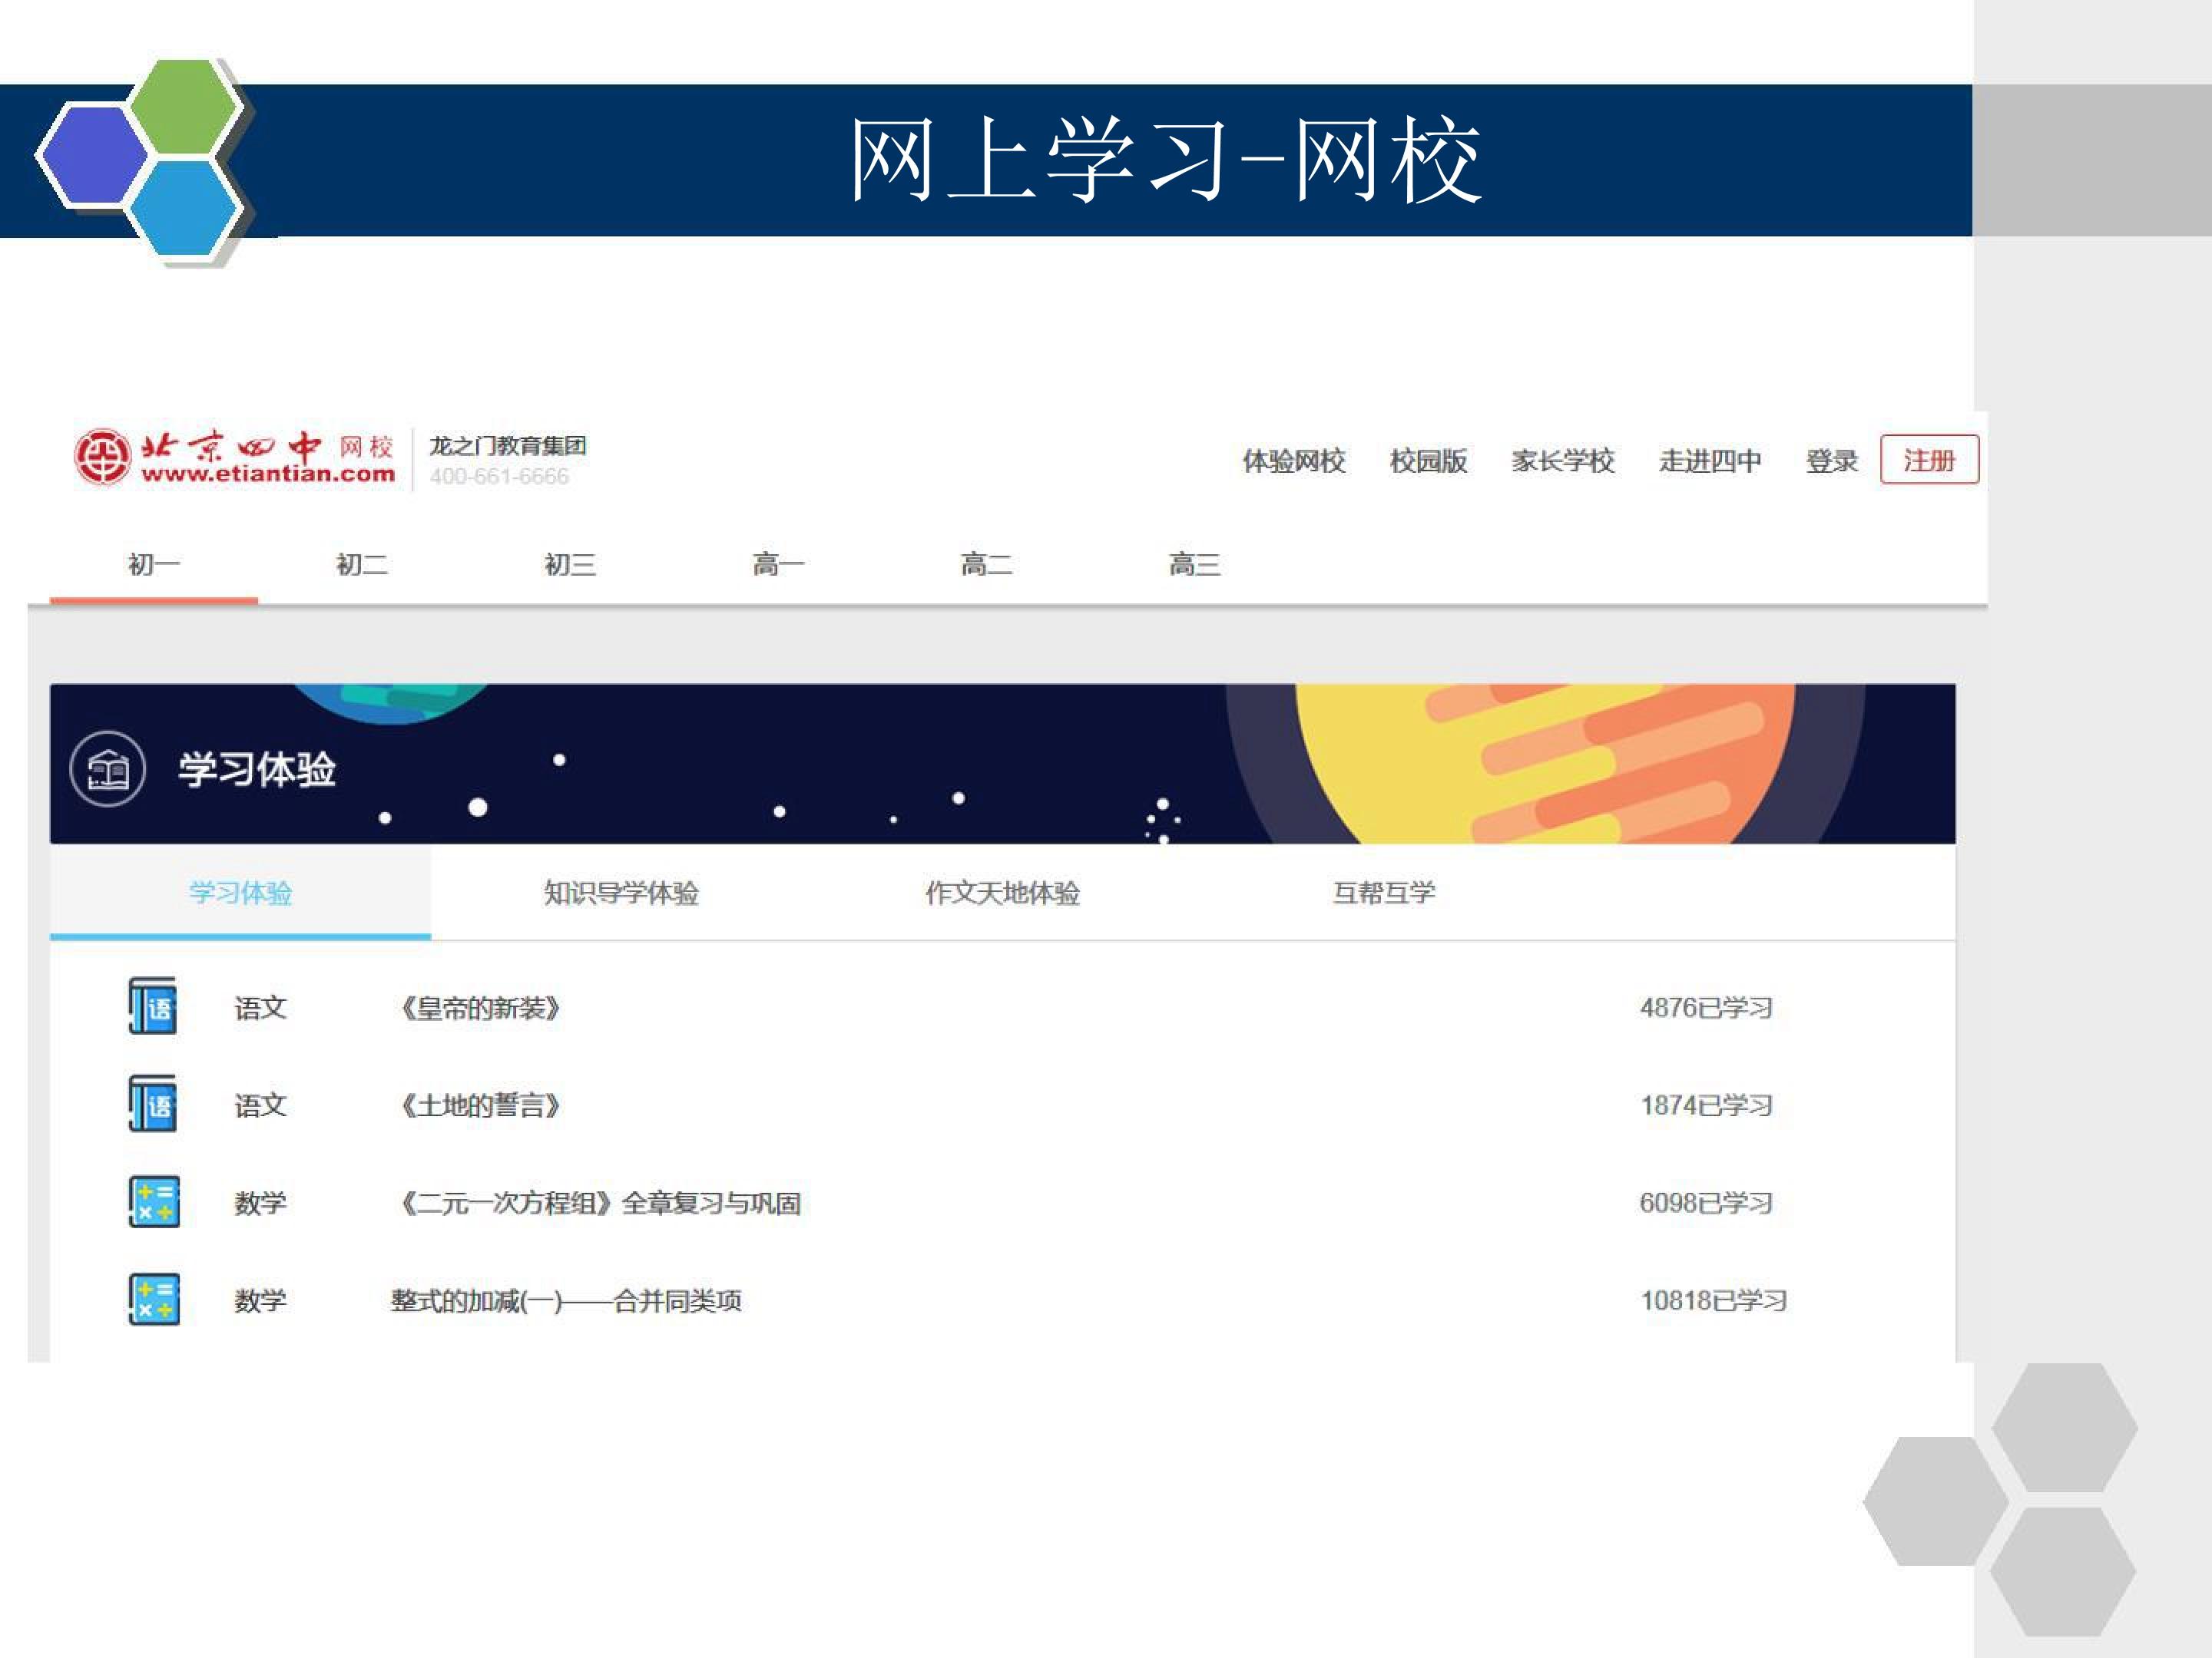Image resolution: width=2212 pixels, height=1658 pixels.
Task: Click the 数学 label of 整式的加减
Action: pos(260,1300)
